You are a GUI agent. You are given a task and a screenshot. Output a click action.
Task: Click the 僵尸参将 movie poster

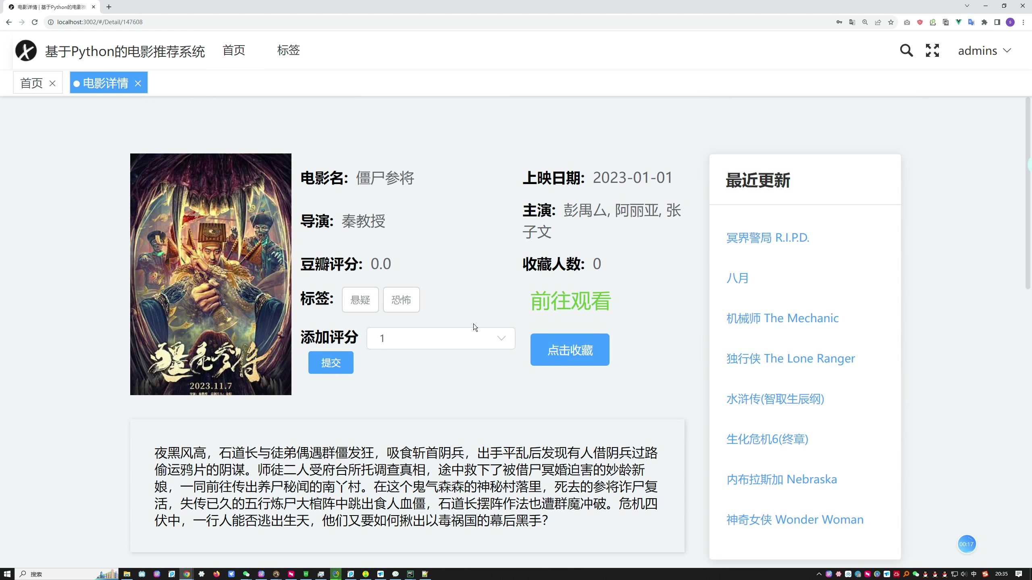point(210,274)
